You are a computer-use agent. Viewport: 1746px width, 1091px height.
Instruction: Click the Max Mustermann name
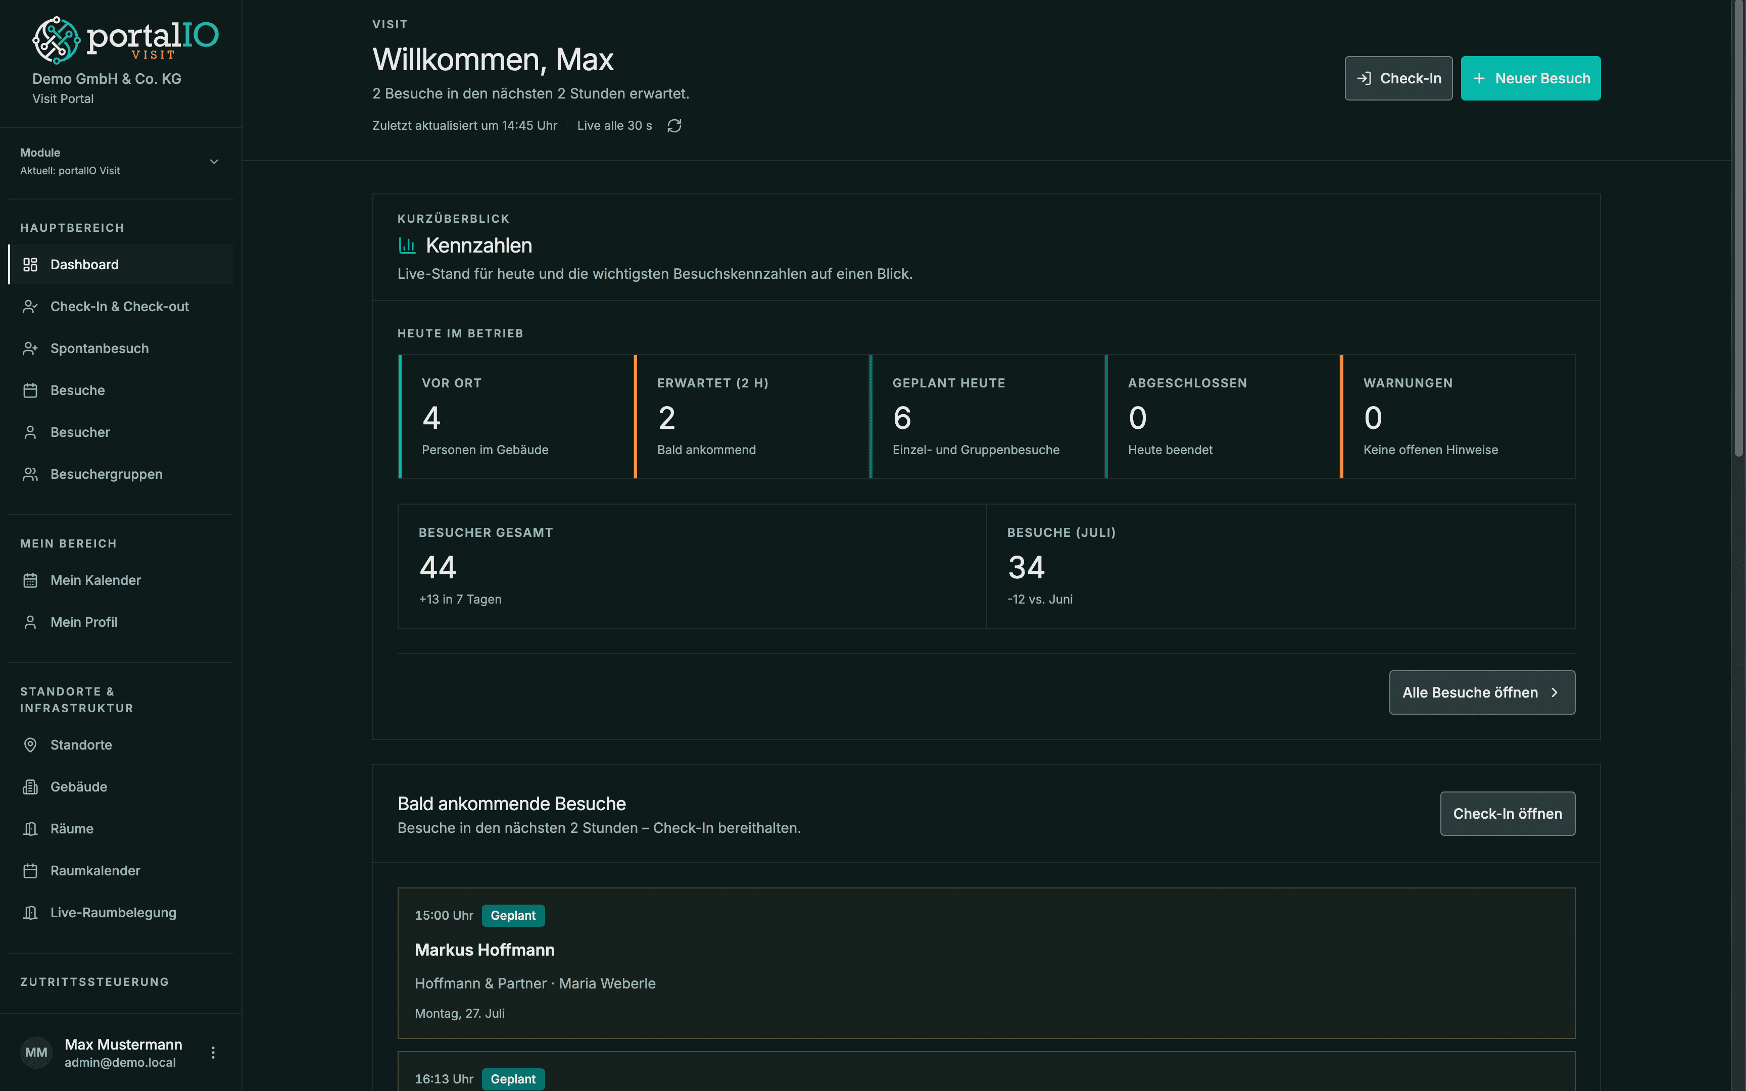123,1045
